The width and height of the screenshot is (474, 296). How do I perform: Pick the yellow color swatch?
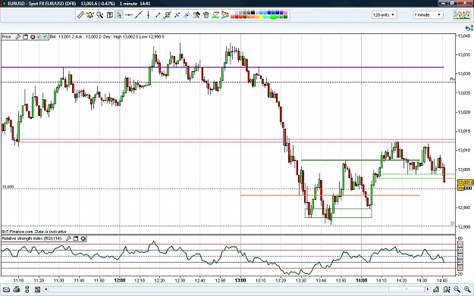coord(261,17)
